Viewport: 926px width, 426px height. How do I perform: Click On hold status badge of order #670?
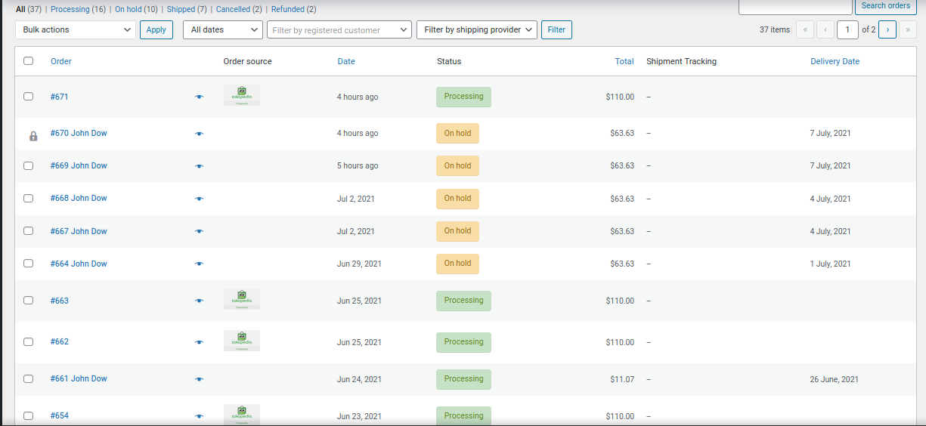[x=457, y=134]
